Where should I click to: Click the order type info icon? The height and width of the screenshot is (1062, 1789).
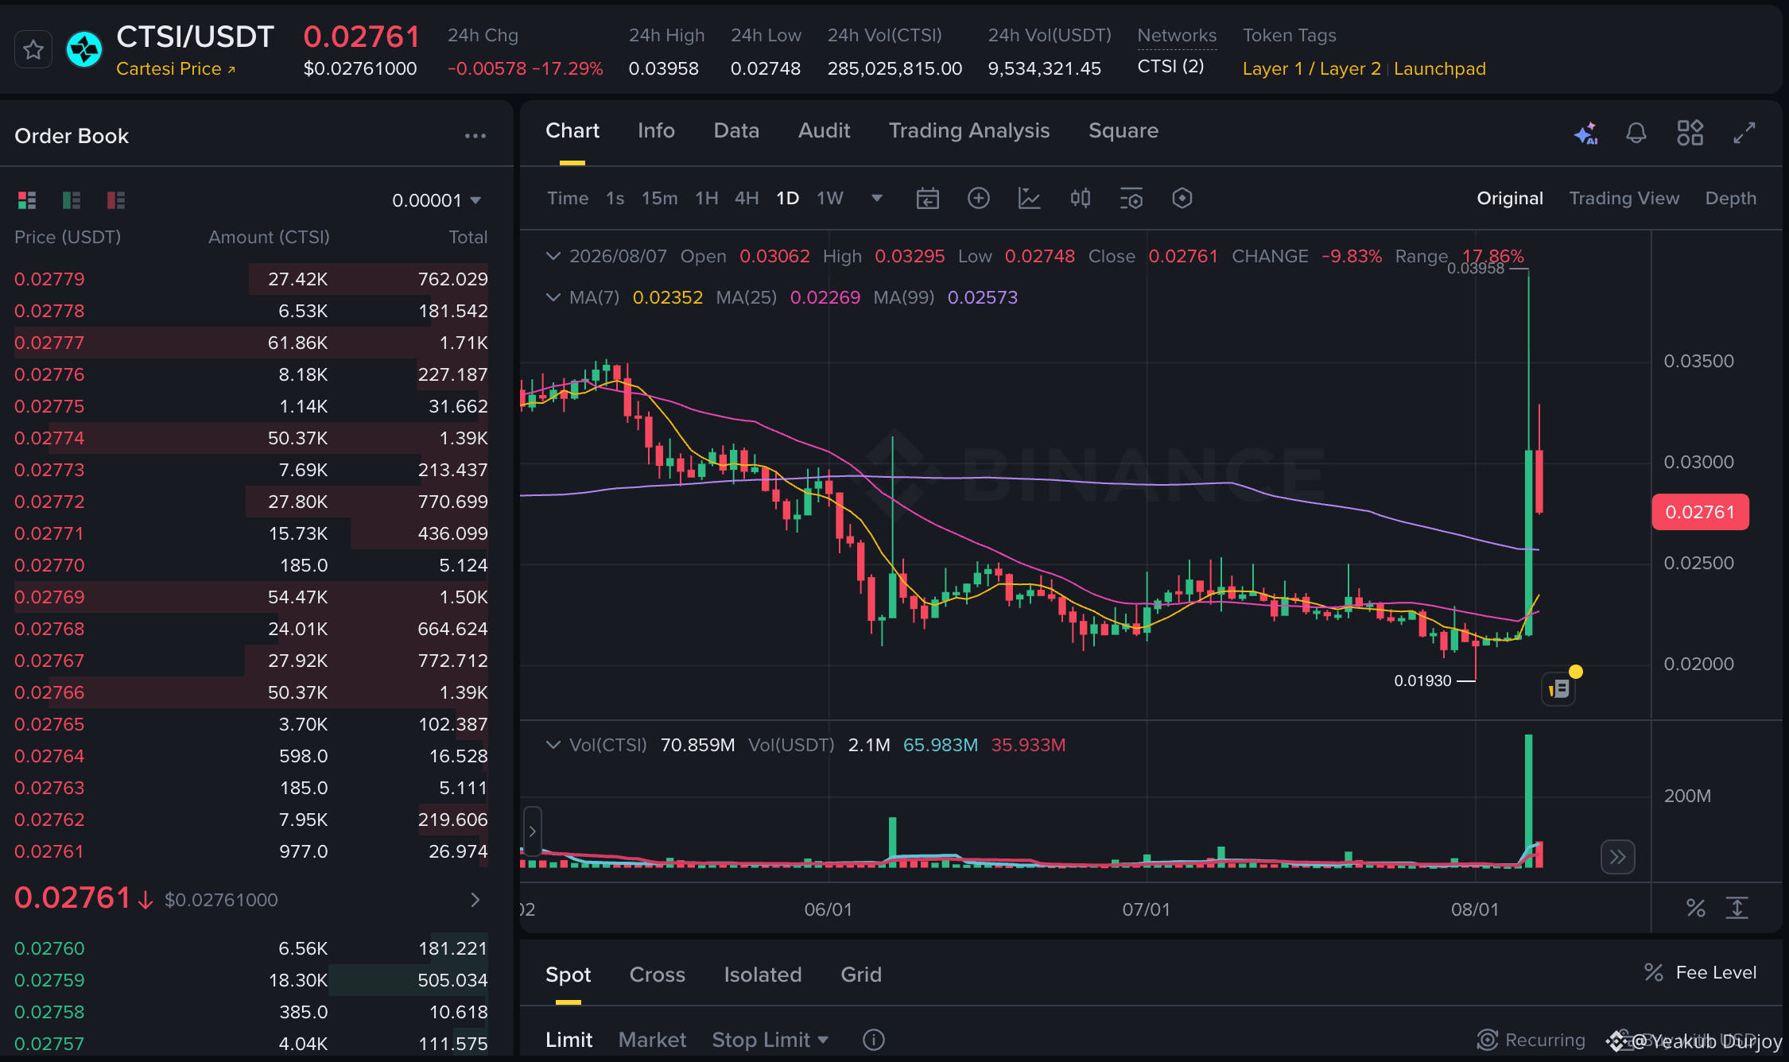pos(874,1041)
